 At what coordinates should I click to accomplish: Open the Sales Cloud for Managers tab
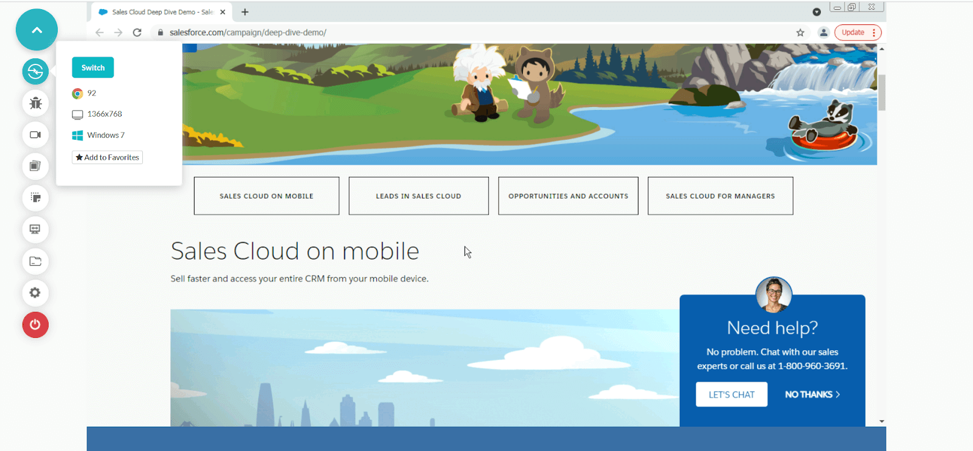(x=720, y=196)
